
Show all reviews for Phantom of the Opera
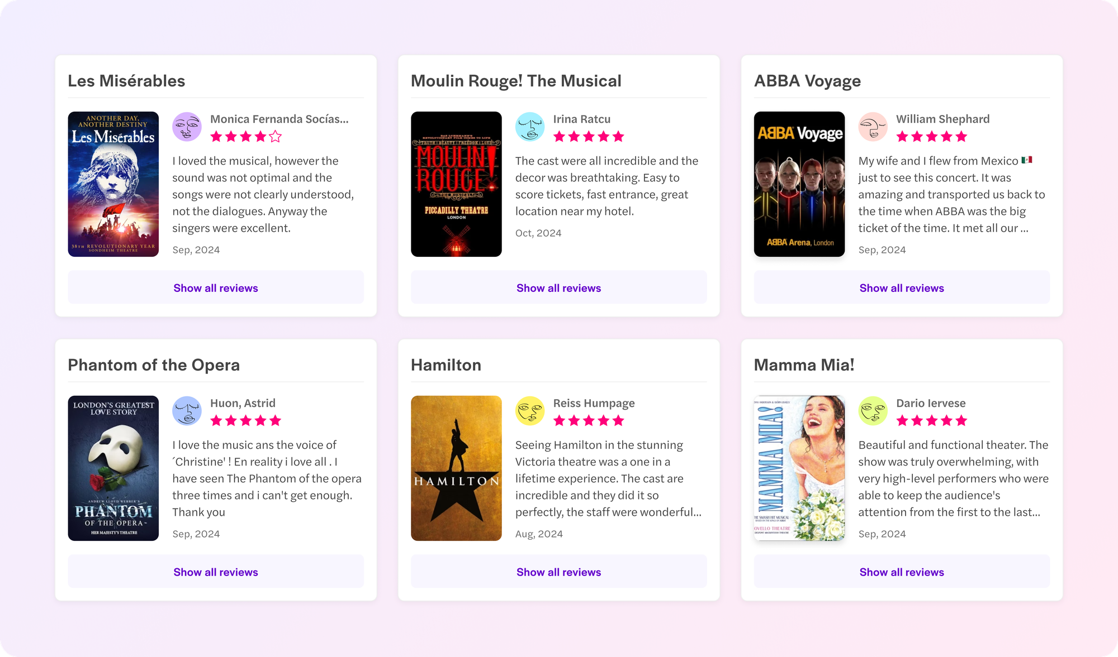coord(216,572)
